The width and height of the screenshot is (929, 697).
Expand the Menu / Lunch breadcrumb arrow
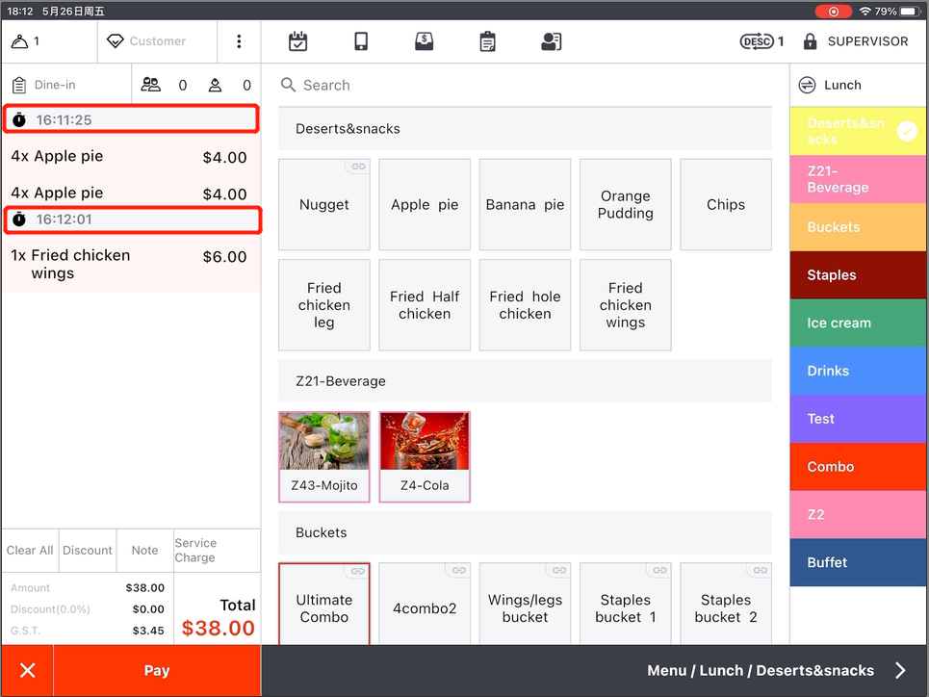pyautogui.click(x=900, y=671)
